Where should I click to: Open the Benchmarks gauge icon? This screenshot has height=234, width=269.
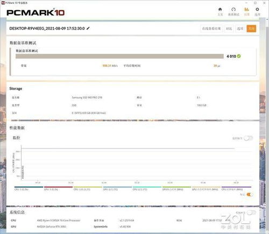click(x=233, y=10)
